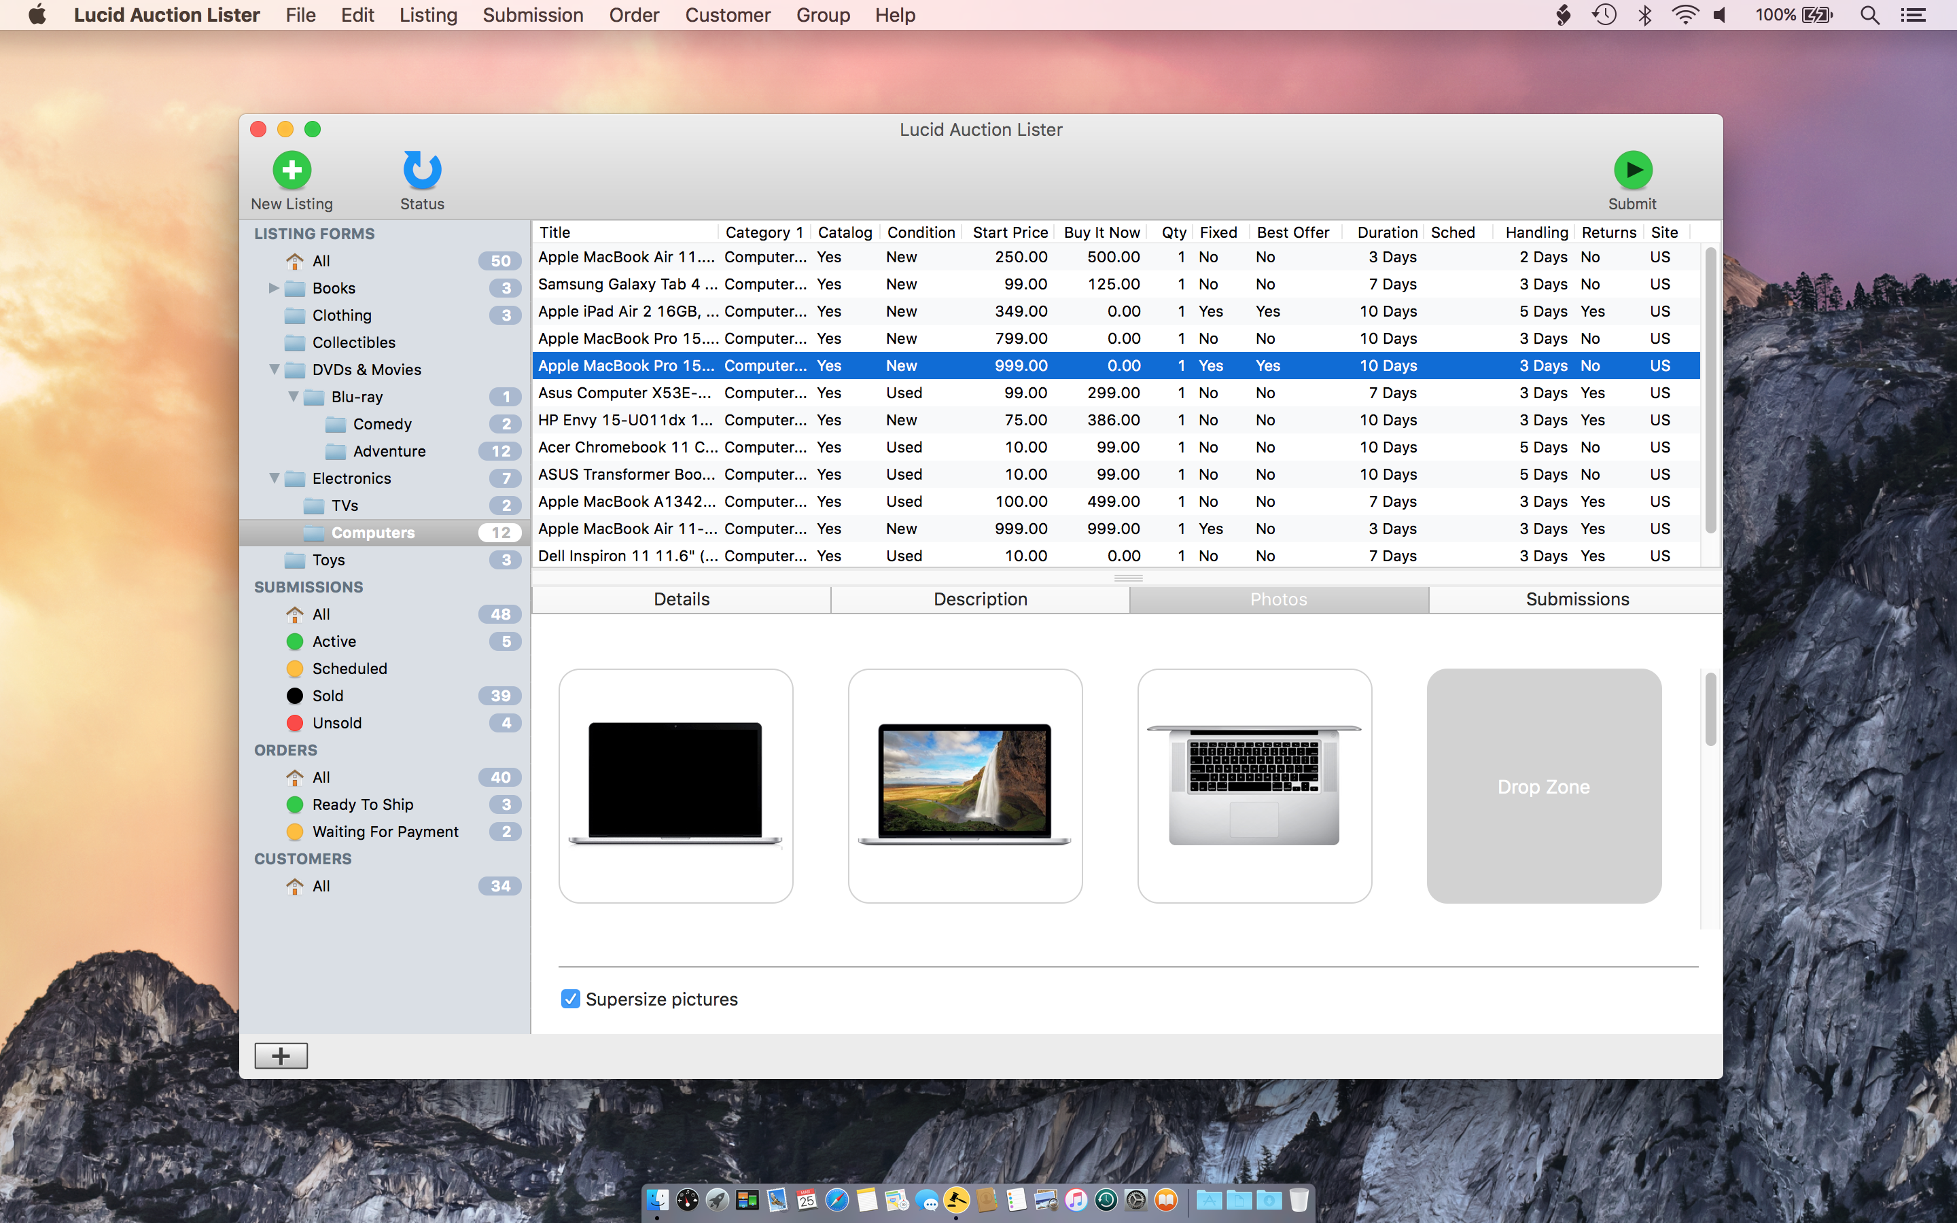
Task: Open Spotlight search magnifier in menu bar
Action: click(x=1869, y=16)
